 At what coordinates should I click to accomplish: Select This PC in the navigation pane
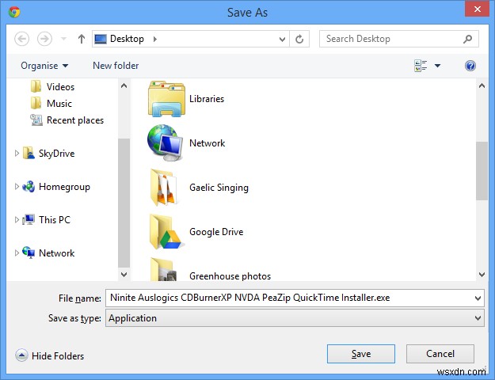55,219
